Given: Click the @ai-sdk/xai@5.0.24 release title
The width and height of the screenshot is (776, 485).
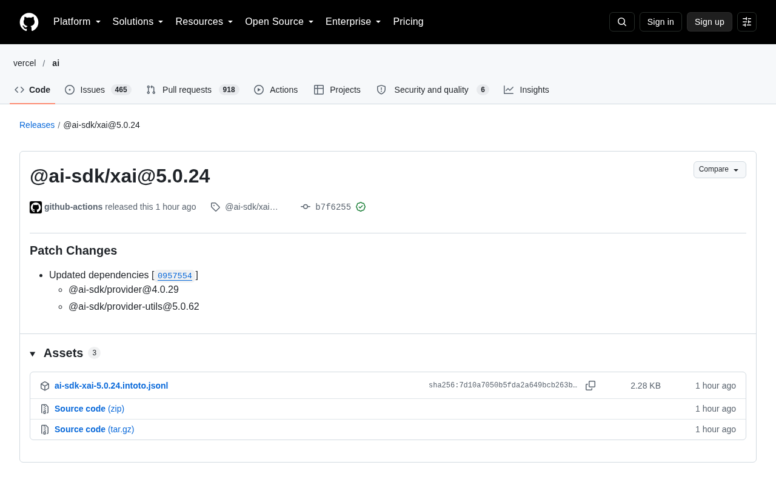Looking at the screenshot, I should [120, 176].
